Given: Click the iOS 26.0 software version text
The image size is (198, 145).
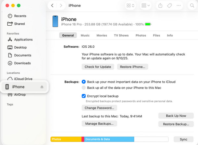Looking at the screenshot, I should (x=88, y=47).
